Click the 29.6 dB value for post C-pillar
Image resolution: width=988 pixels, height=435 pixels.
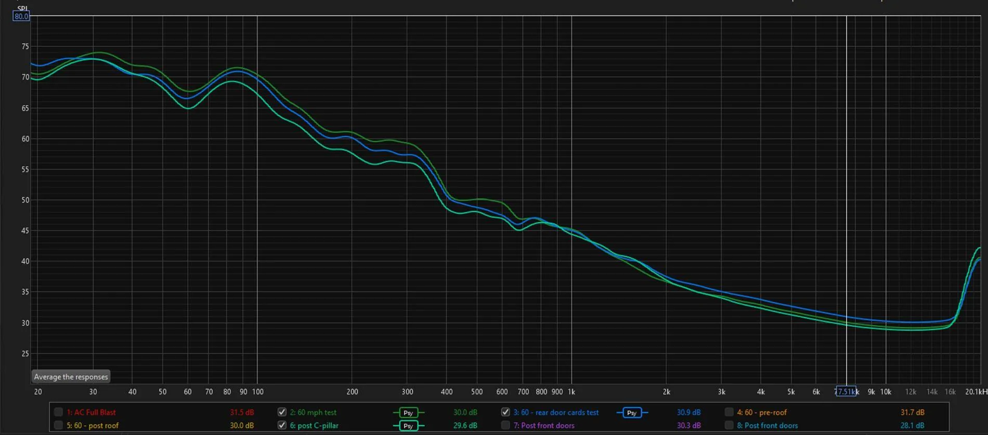(465, 425)
